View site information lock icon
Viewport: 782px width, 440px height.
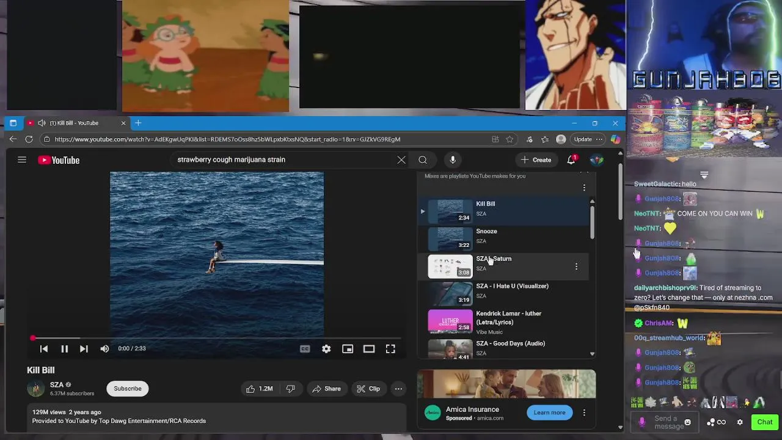pyautogui.click(x=47, y=139)
